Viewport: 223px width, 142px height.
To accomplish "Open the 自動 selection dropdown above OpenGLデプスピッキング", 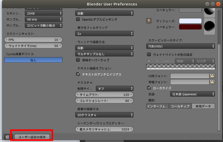I will [104, 13].
